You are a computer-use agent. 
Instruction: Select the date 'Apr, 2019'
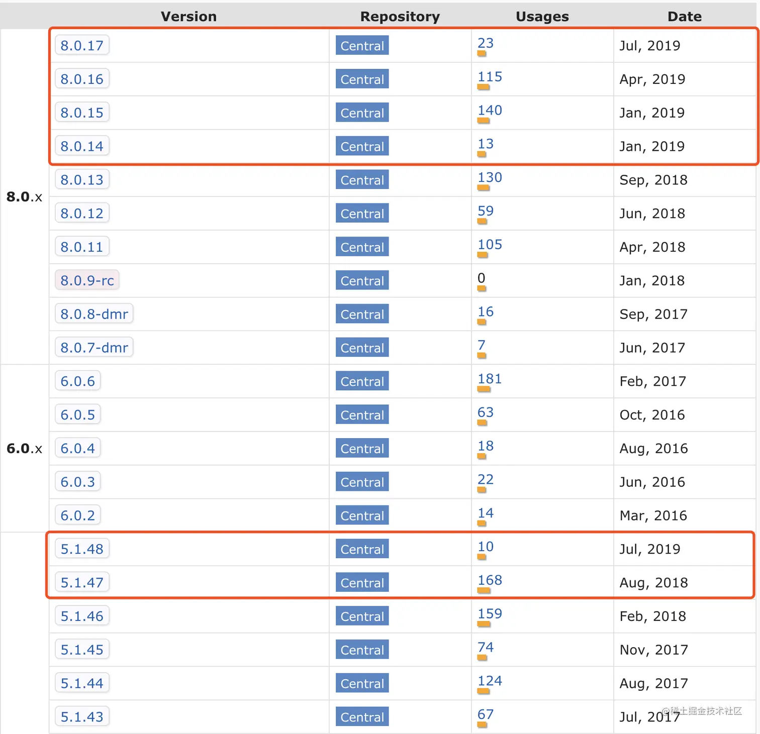click(652, 79)
